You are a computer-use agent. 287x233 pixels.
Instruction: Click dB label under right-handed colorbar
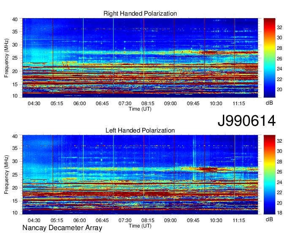tap(269, 103)
